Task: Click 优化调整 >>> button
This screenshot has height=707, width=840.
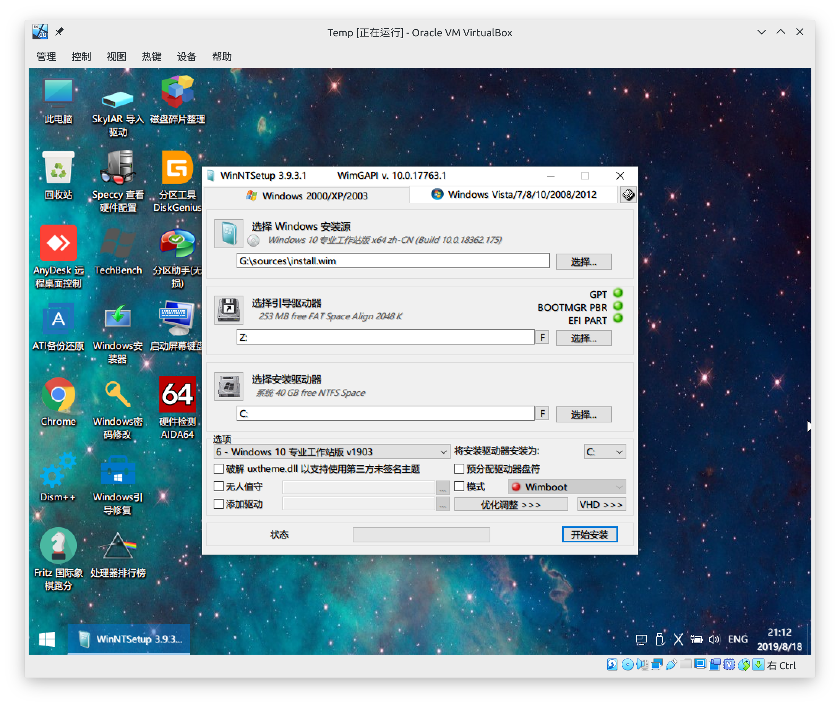Action: (x=511, y=505)
